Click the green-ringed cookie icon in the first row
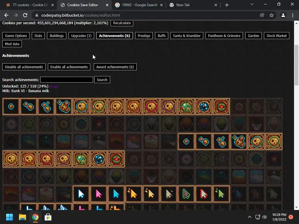299x224 pixels. pos(99,106)
